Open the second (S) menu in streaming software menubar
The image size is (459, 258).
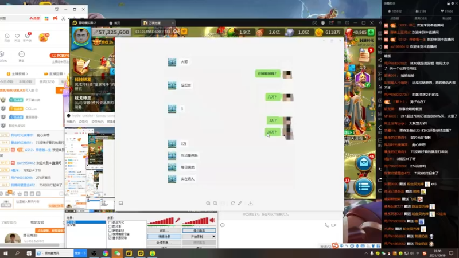pyautogui.click(x=83, y=122)
